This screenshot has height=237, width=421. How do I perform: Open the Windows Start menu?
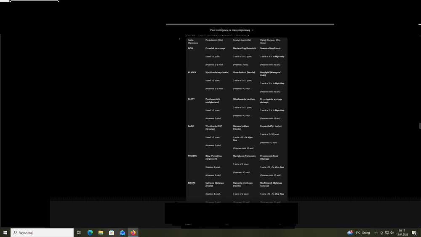point(5,232)
